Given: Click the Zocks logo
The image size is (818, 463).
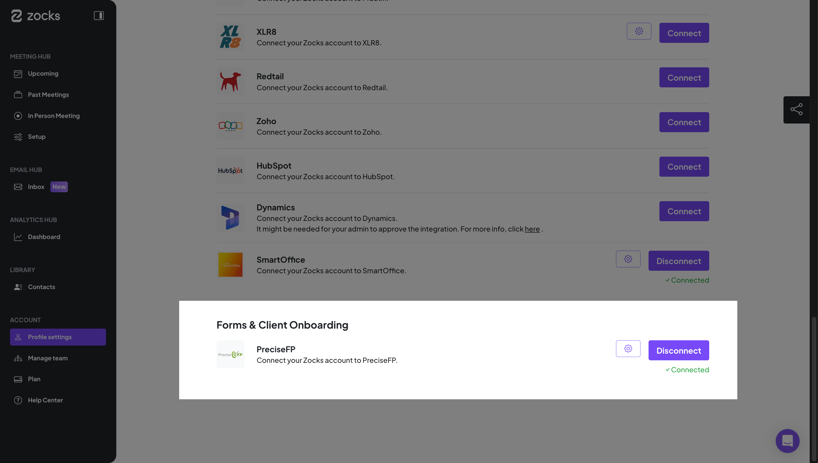Looking at the screenshot, I should pyautogui.click(x=36, y=16).
